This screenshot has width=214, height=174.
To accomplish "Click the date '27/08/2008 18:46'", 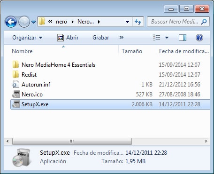I will (x=179, y=95).
